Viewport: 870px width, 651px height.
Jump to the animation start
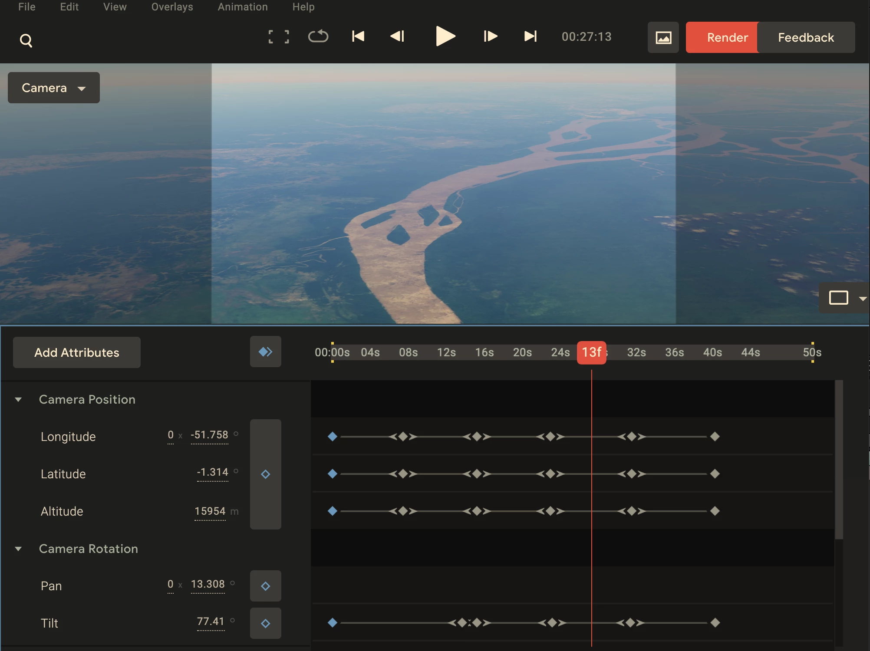tap(358, 36)
